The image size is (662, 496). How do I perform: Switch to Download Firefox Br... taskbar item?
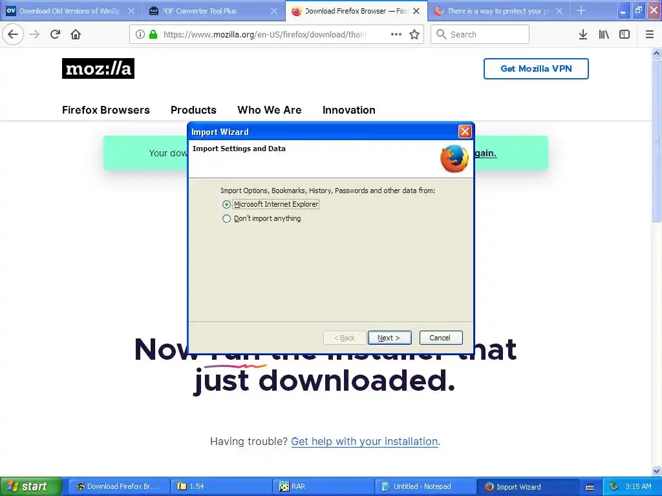pos(119,487)
